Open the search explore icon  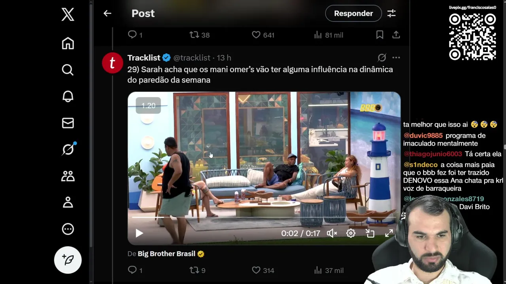[68, 70]
